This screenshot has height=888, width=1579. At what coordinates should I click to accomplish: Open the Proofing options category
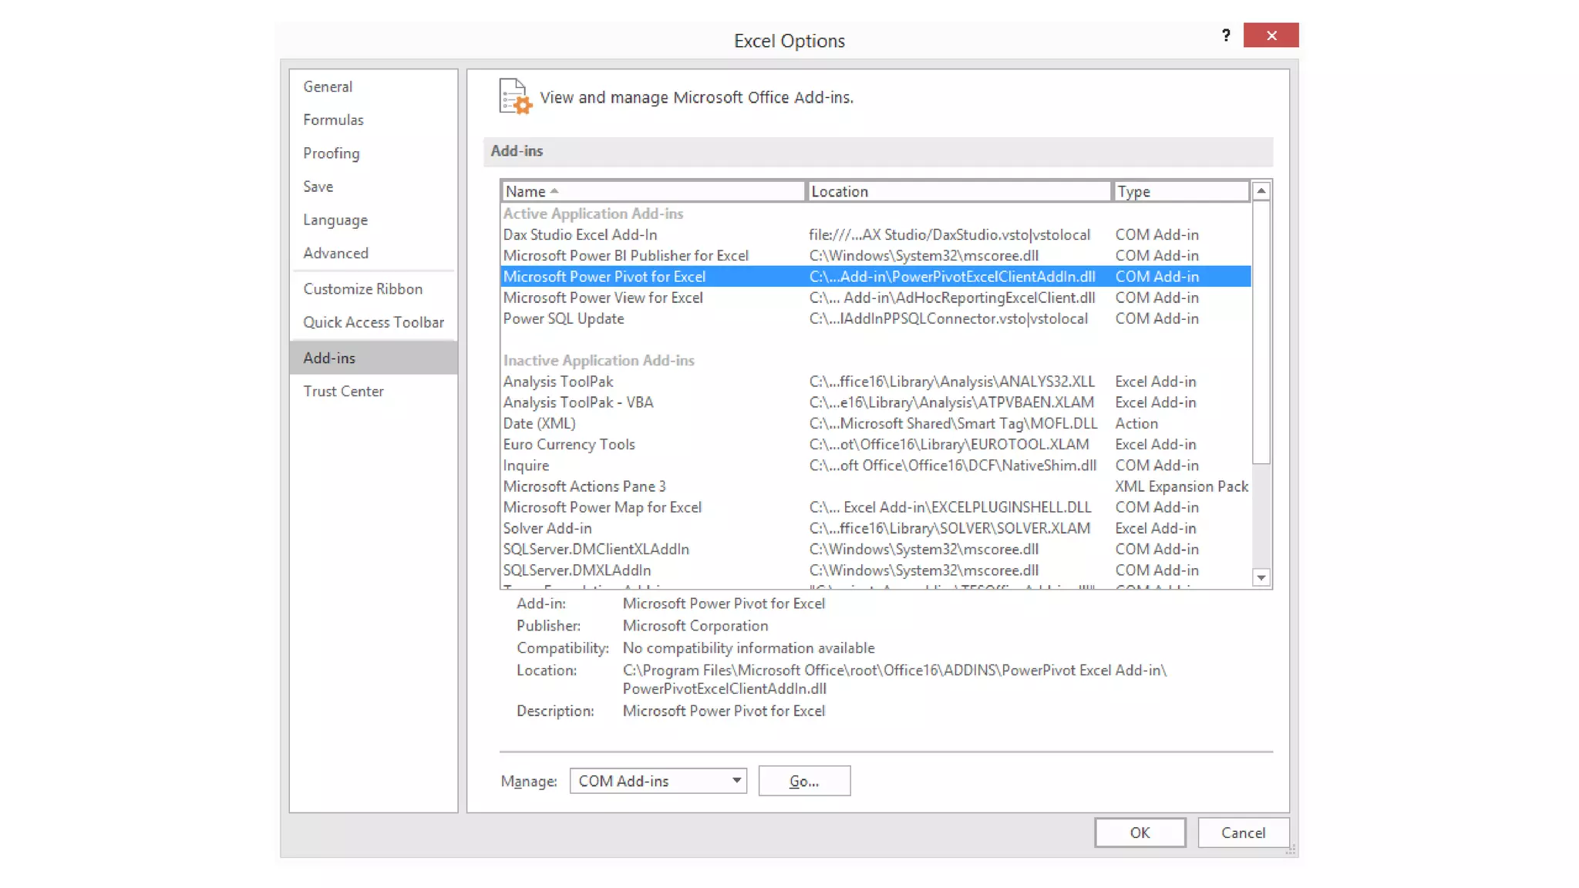tap(373, 153)
